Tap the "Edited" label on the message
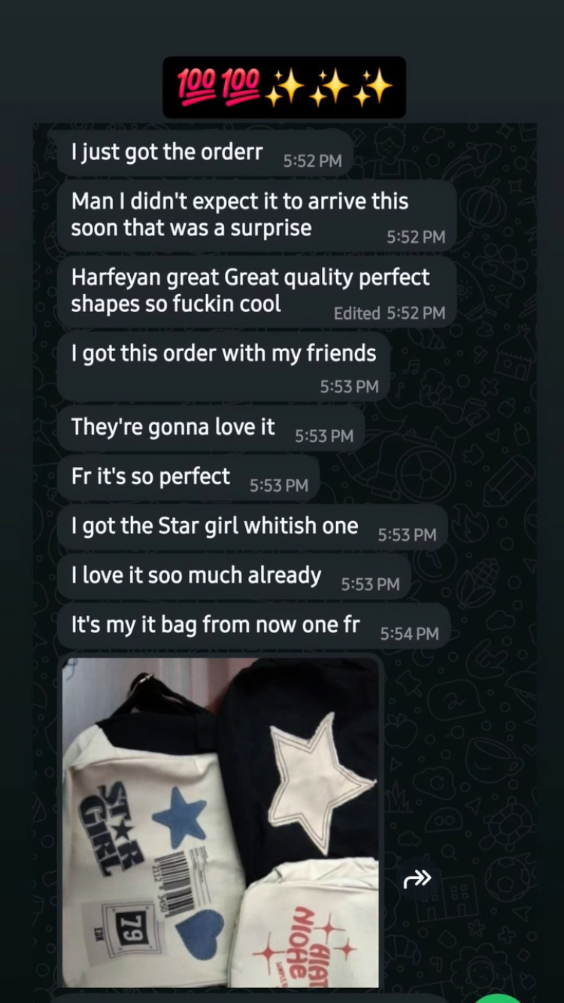Viewport: 564px width, 1003px height. [x=356, y=314]
